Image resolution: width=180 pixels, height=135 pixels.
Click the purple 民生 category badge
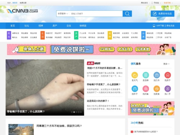9,35
